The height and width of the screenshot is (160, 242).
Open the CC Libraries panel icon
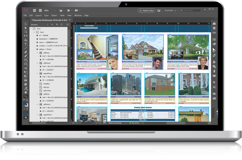(x=214, y=98)
